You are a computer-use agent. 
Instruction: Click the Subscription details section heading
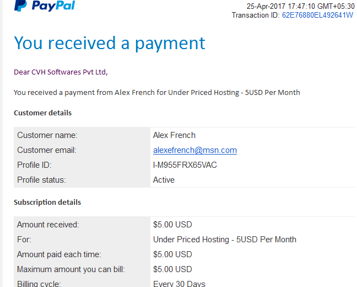point(47,203)
